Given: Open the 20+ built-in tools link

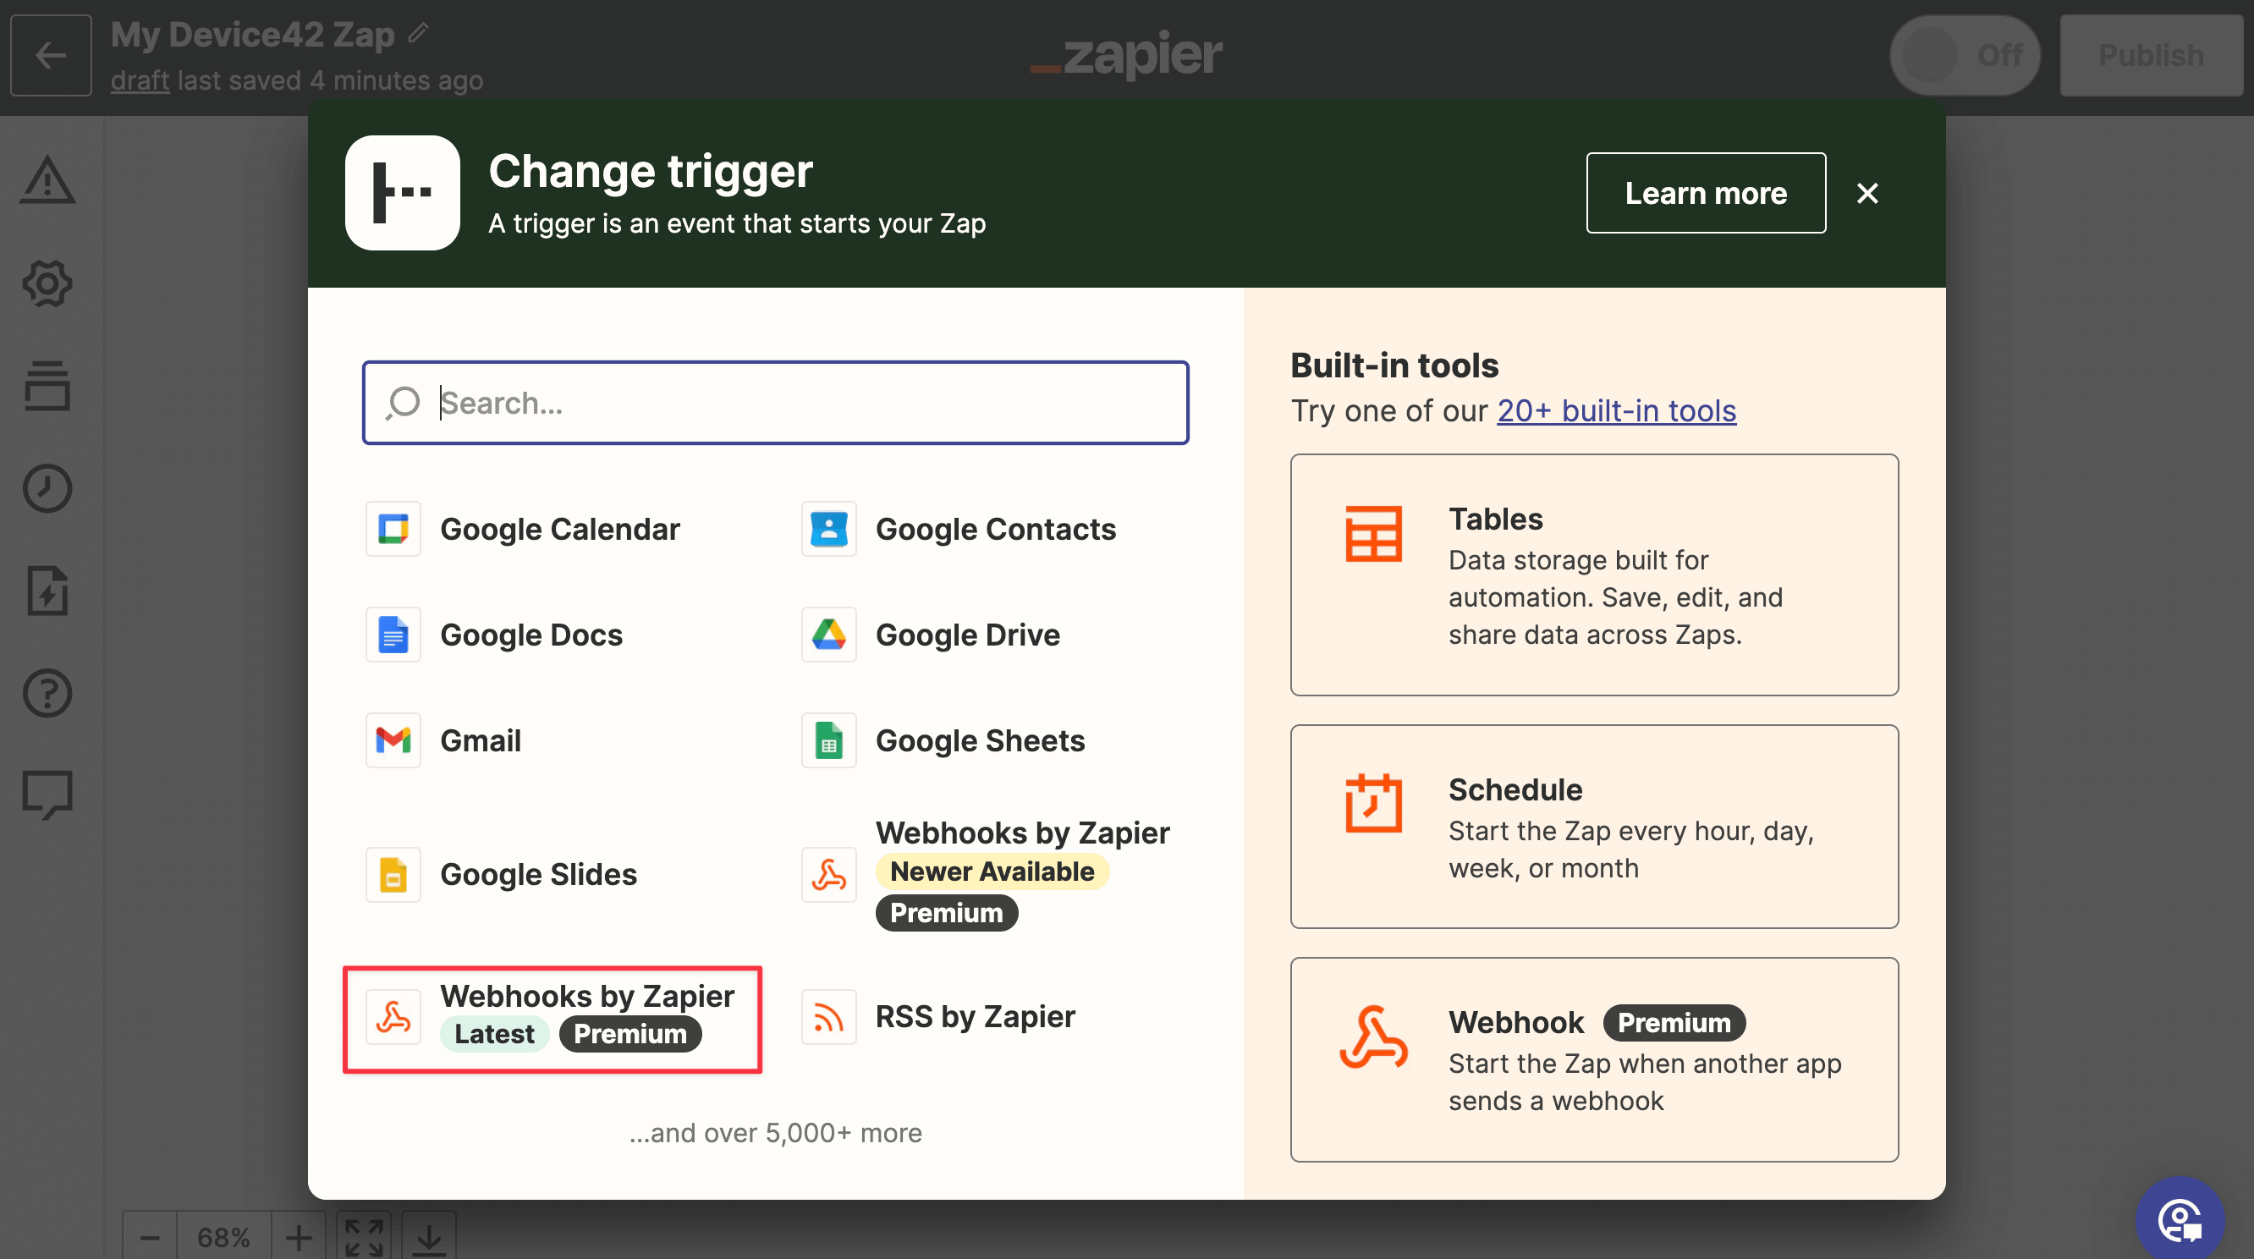Looking at the screenshot, I should click(x=1615, y=410).
